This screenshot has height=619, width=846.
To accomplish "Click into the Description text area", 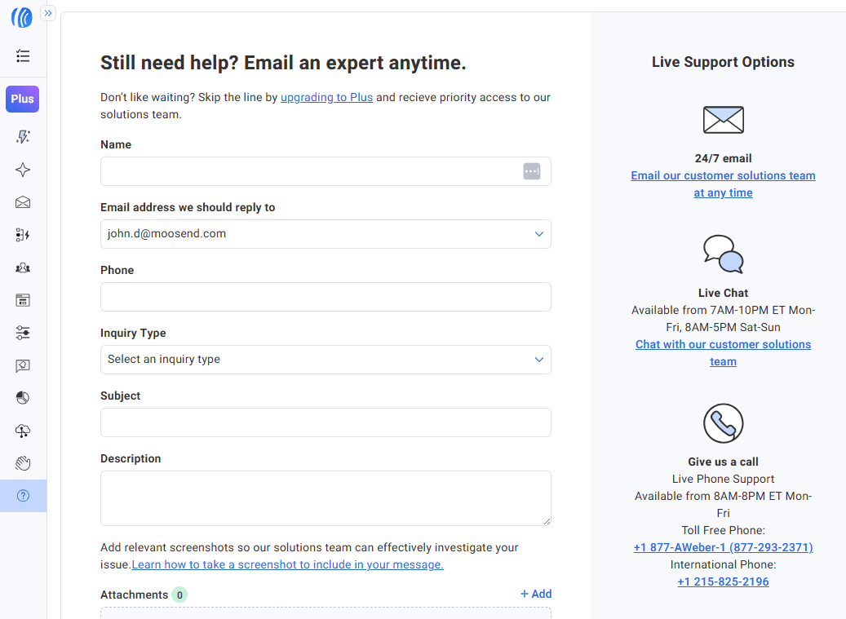I will click(x=326, y=497).
